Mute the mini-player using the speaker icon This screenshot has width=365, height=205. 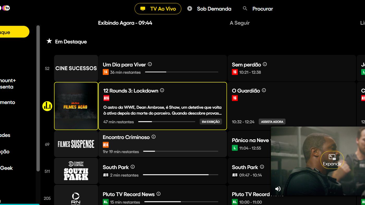point(278,189)
